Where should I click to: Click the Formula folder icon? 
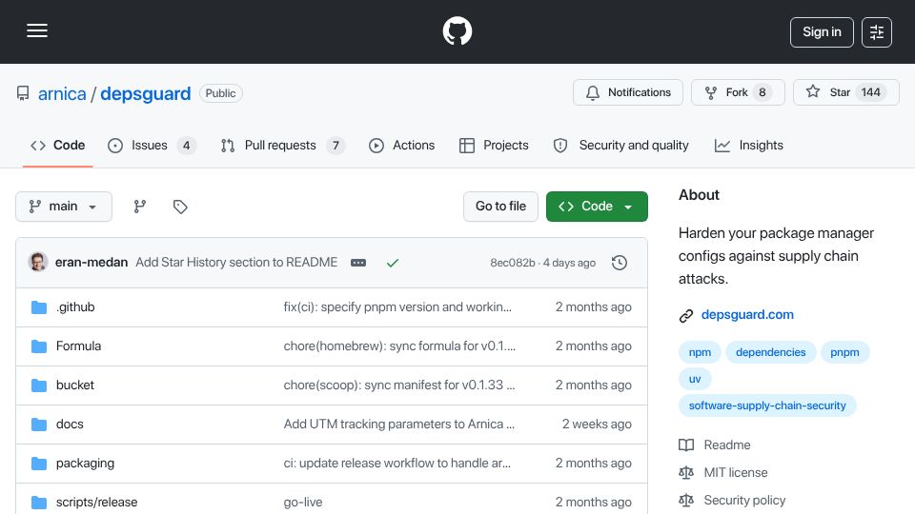pyautogui.click(x=38, y=346)
